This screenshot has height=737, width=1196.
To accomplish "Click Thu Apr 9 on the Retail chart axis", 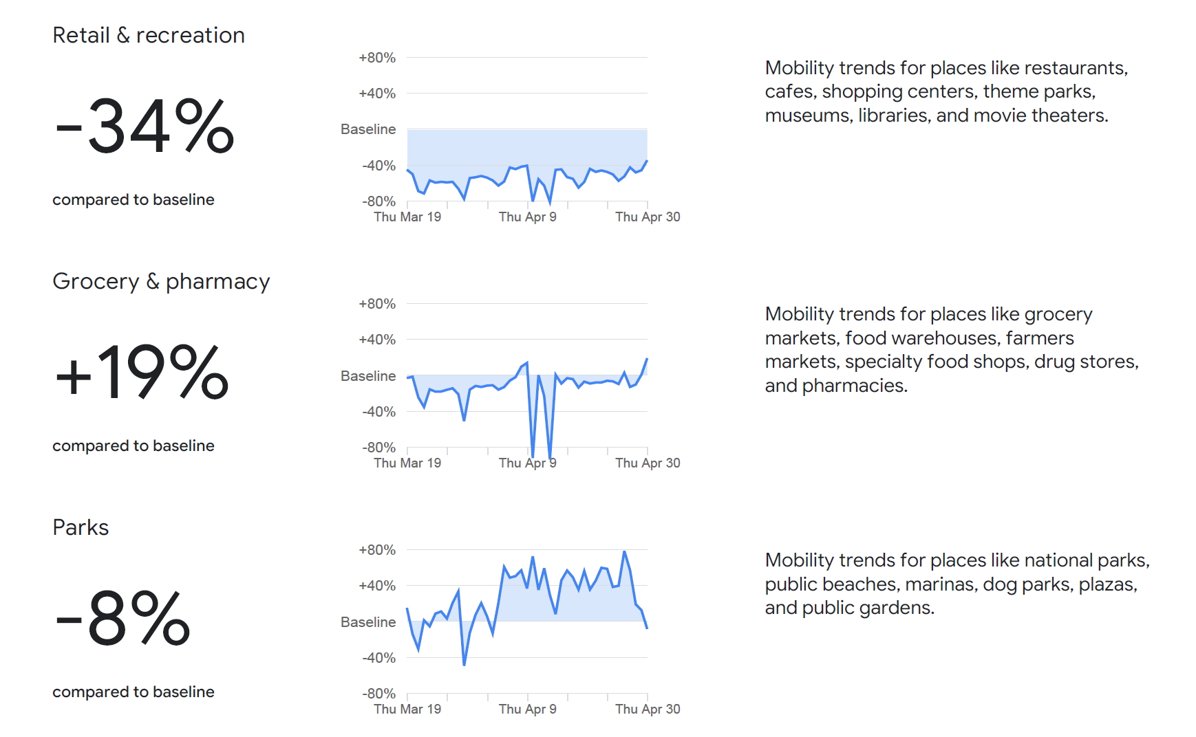I will tap(527, 217).
